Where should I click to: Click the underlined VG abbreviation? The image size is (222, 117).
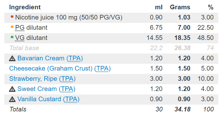coord(20,38)
